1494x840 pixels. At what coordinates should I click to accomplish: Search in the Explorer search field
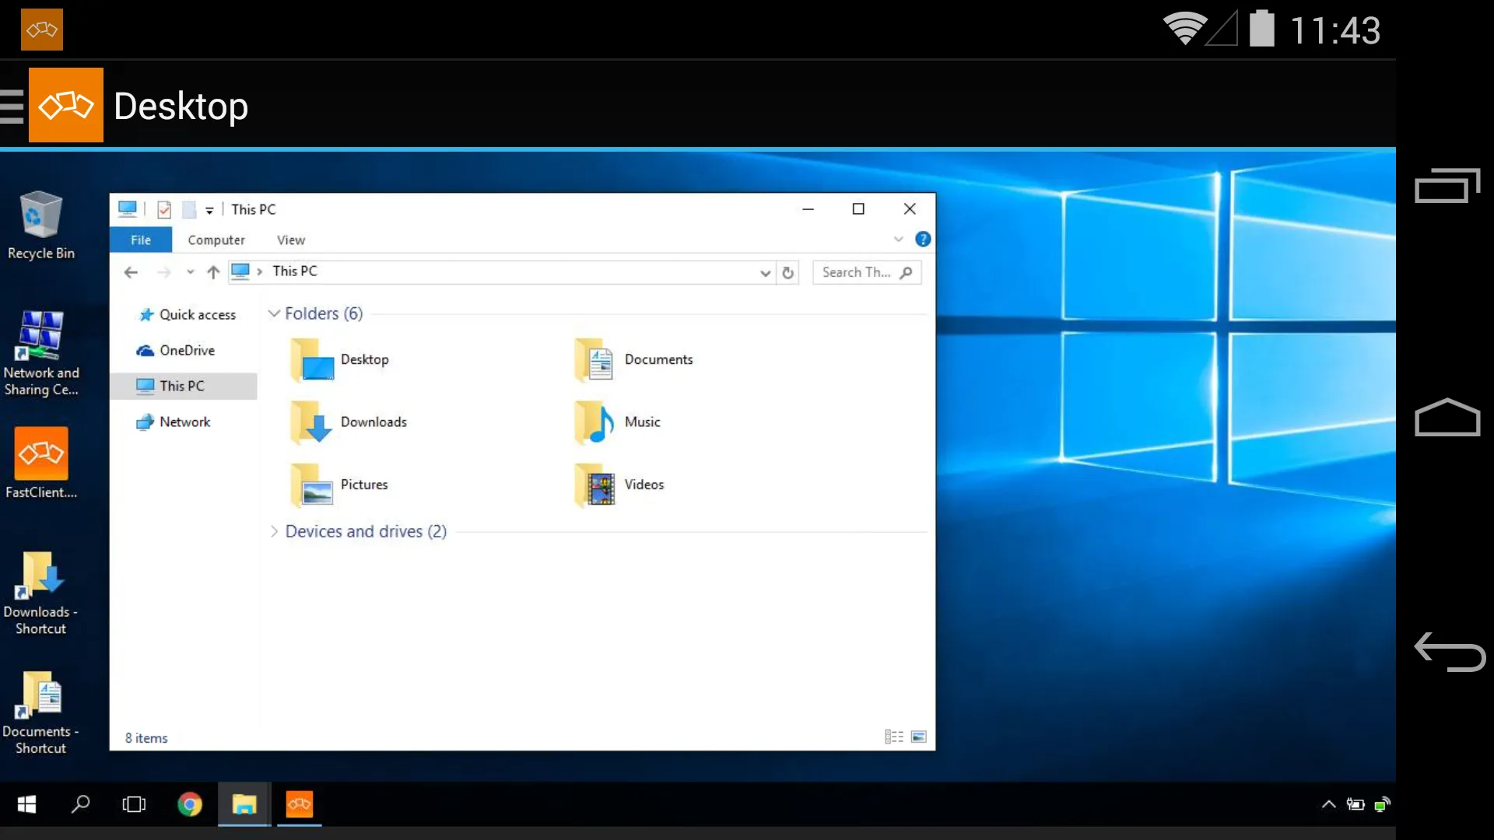[x=867, y=271]
